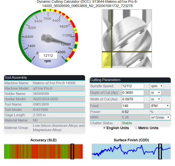The height and width of the screenshot is (166, 175).
Task: Click the Spindle Speed input field
Action: coord(133,86)
